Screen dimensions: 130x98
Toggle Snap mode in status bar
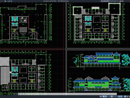point(106,96)
